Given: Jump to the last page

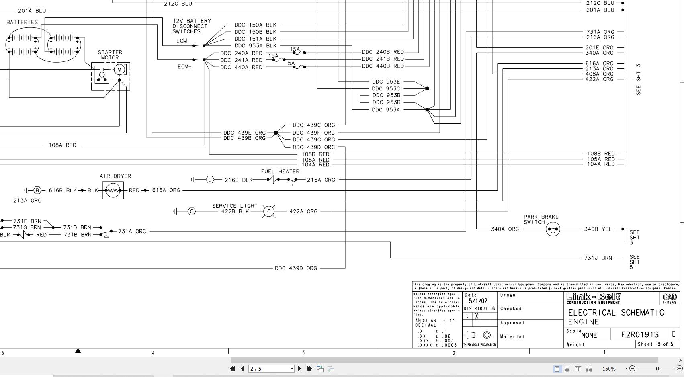Looking at the screenshot, I should (x=309, y=369).
